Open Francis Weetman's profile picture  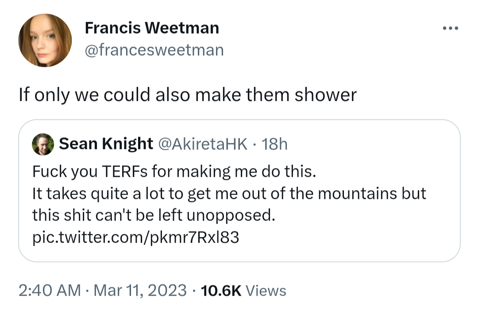click(45, 40)
